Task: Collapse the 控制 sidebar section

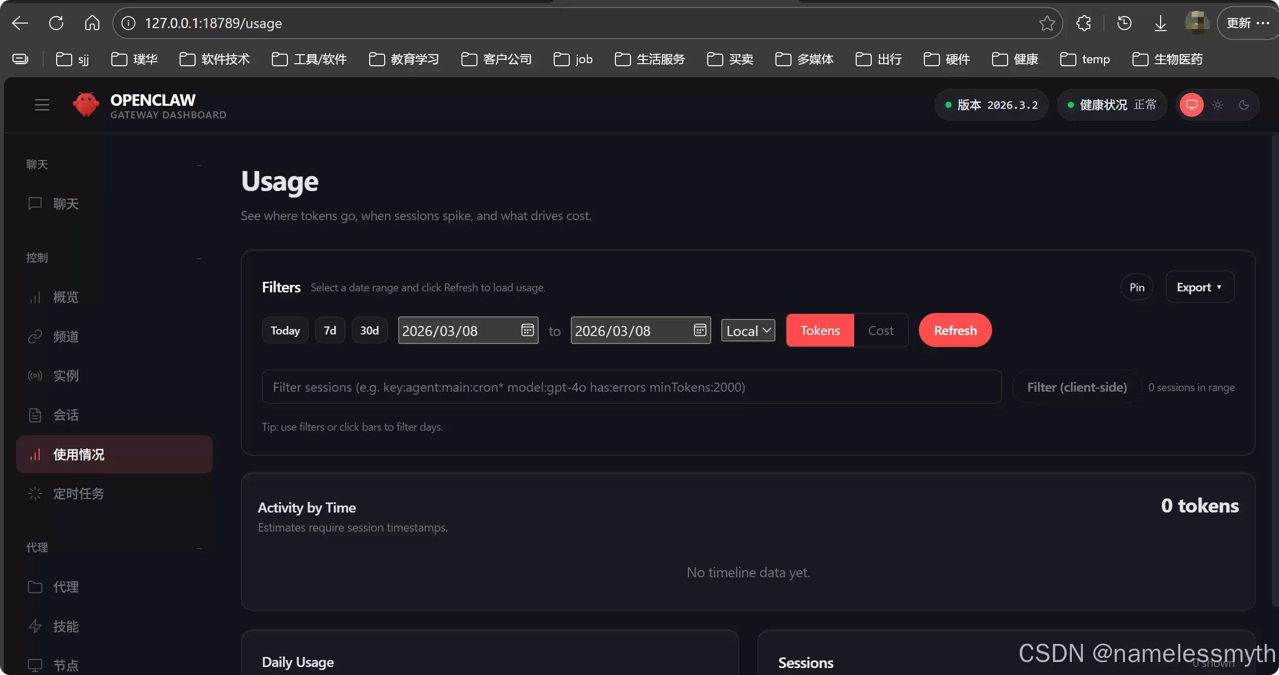Action: point(199,258)
